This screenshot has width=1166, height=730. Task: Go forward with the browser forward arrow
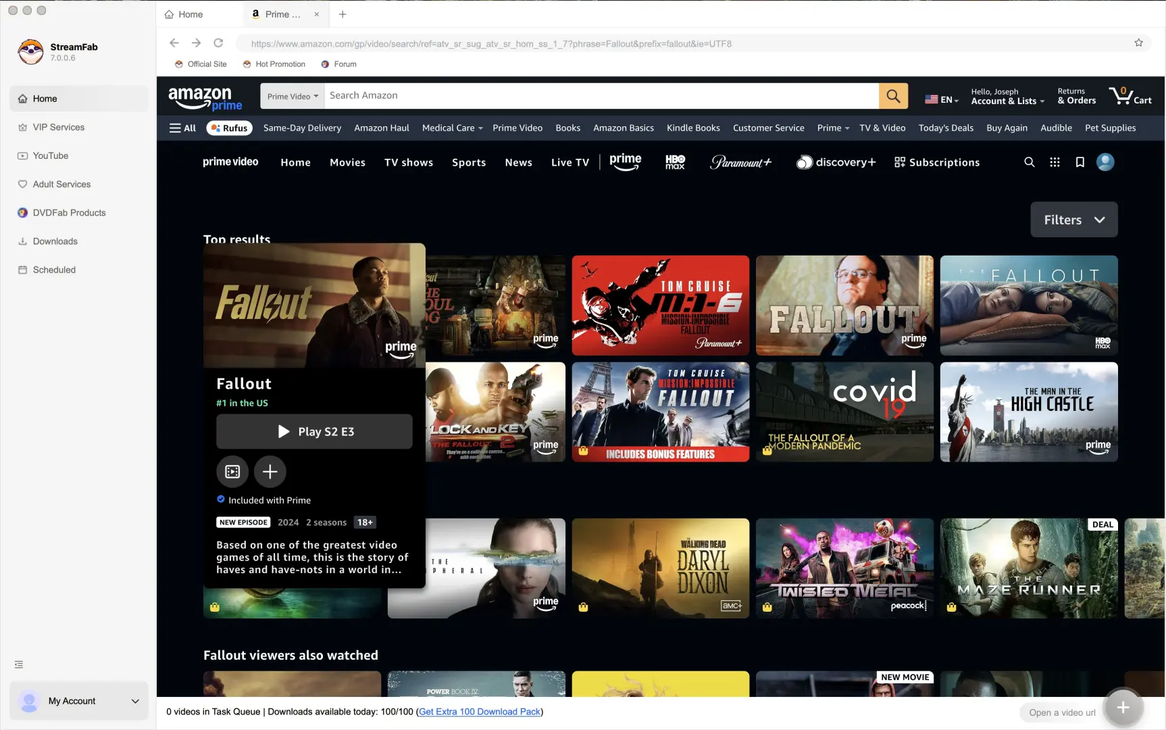coord(196,43)
